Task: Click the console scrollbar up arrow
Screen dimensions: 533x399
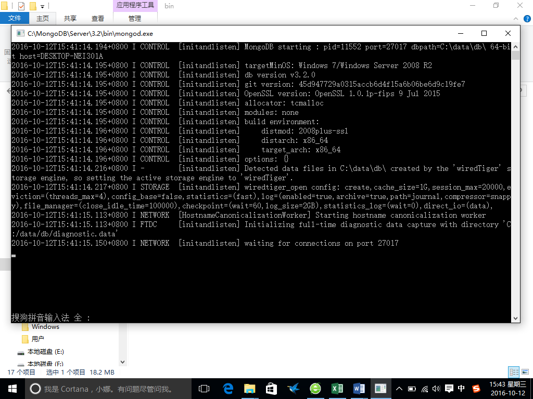Action: click(x=515, y=47)
